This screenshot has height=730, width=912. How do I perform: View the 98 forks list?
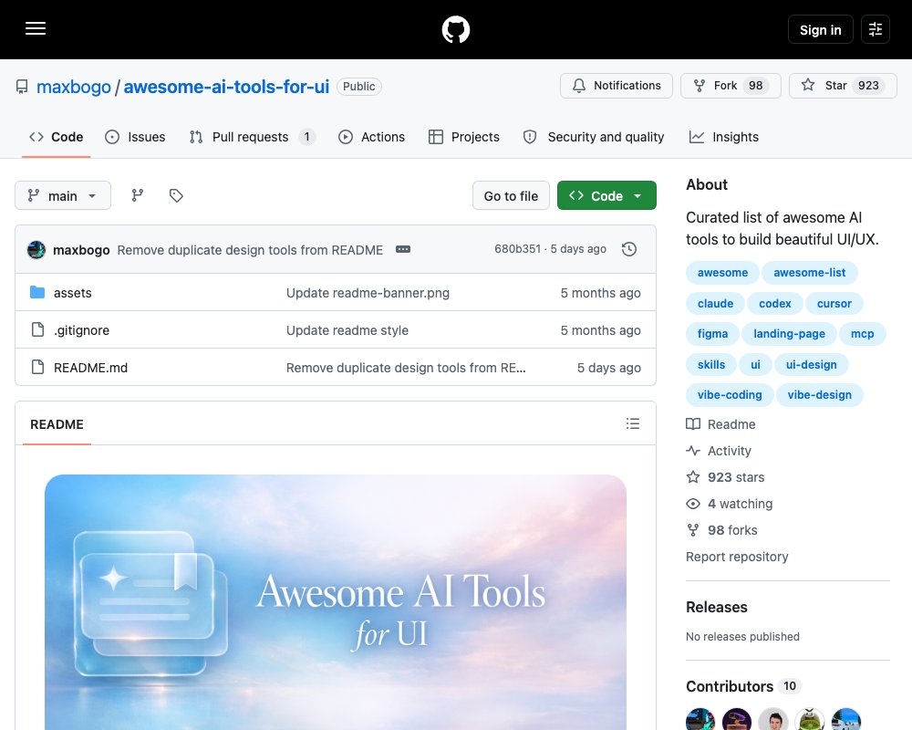coord(721,530)
